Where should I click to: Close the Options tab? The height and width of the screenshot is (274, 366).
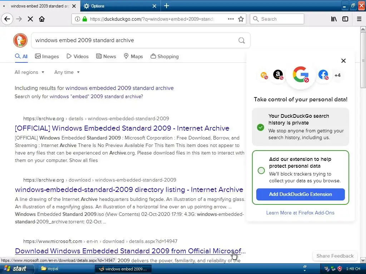pos(154,6)
